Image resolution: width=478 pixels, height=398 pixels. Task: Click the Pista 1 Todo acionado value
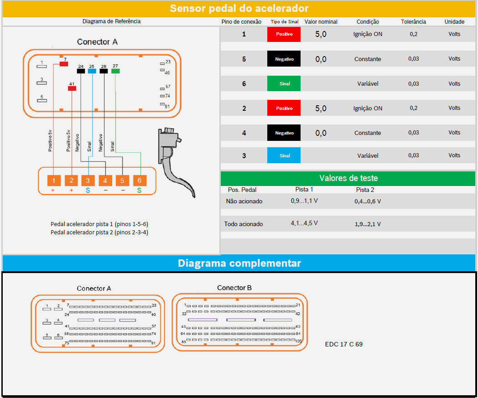click(x=304, y=223)
